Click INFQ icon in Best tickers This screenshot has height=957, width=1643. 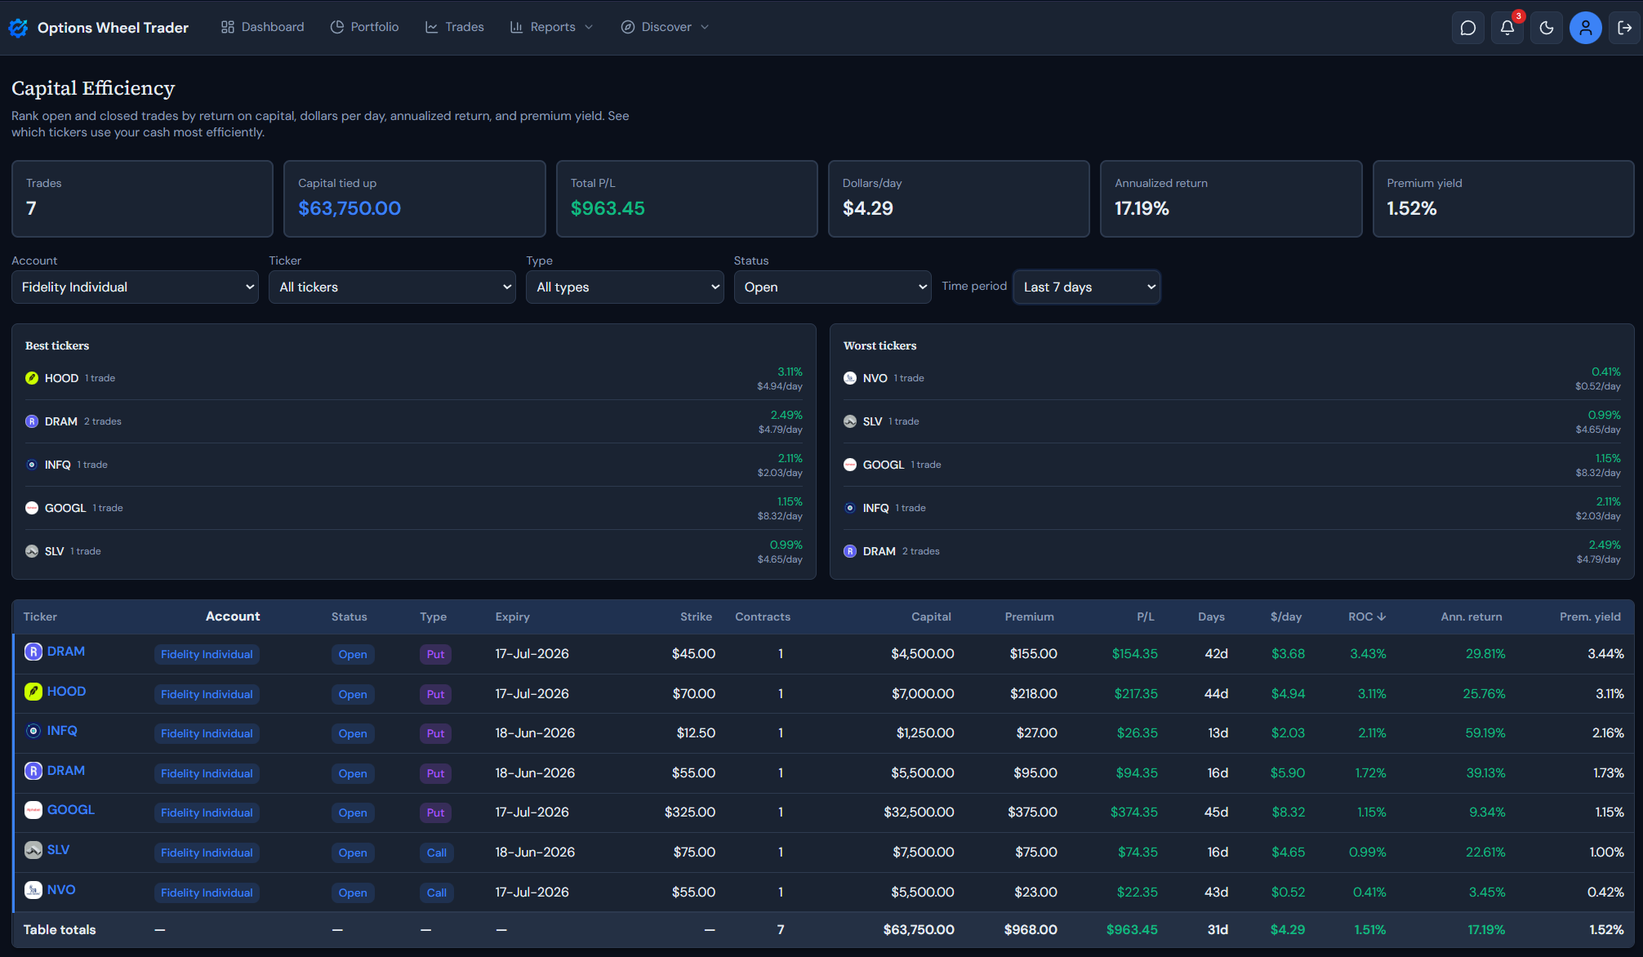click(32, 465)
